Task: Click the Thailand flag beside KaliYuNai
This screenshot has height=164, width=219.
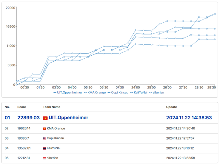Action: point(44,149)
